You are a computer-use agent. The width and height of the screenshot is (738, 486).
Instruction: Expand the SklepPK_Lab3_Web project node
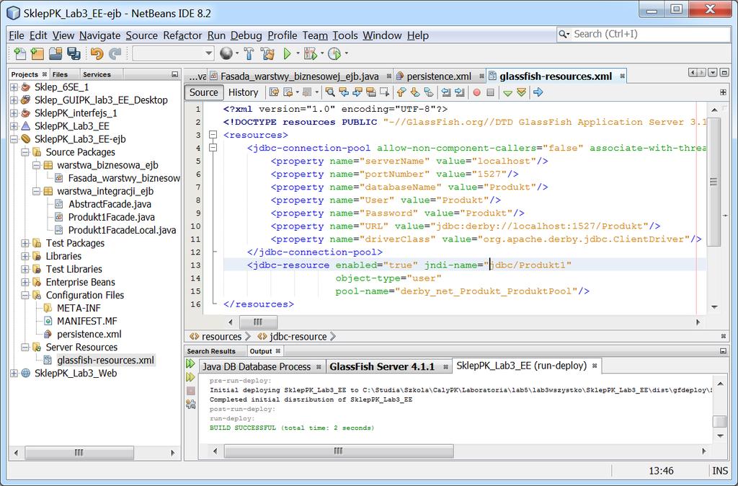point(14,374)
